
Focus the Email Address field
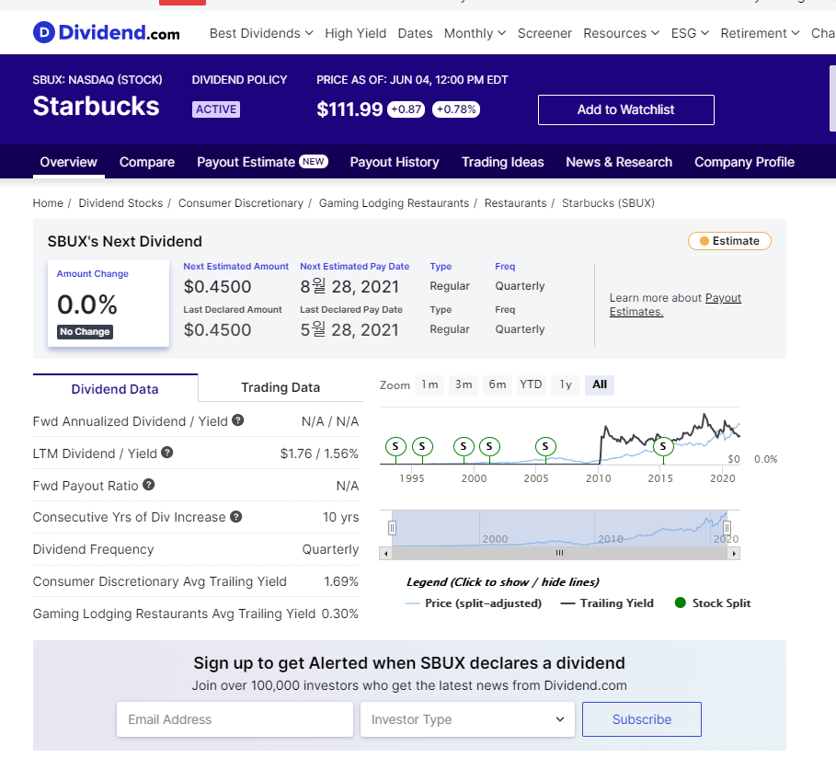coord(235,719)
